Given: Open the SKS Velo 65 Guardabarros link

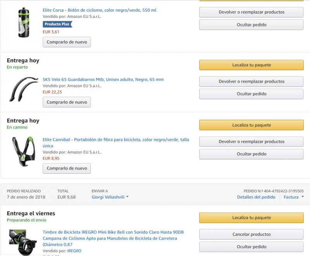Looking at the screenshot, I should [103, 80].
